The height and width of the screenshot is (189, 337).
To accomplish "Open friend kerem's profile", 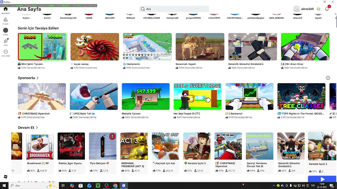I will [47, 18].
